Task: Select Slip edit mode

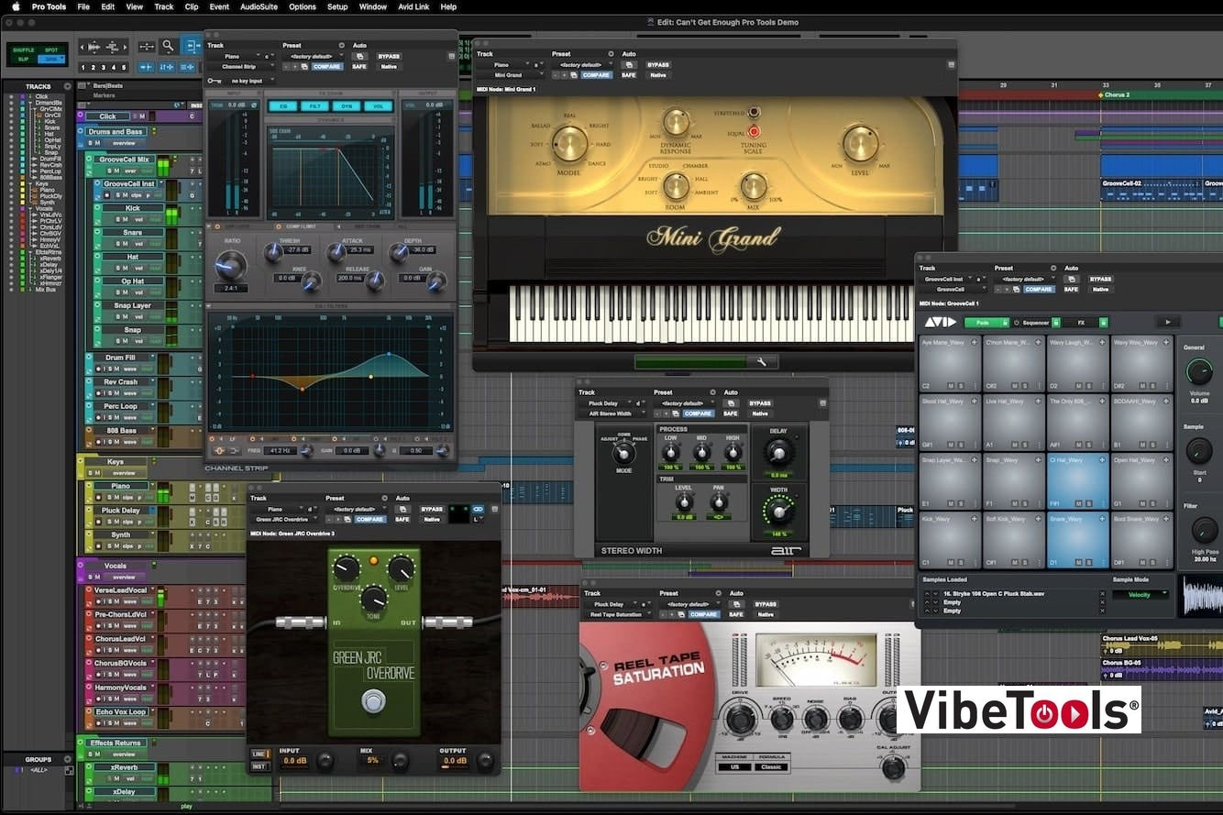Action: tap(23, 59)
